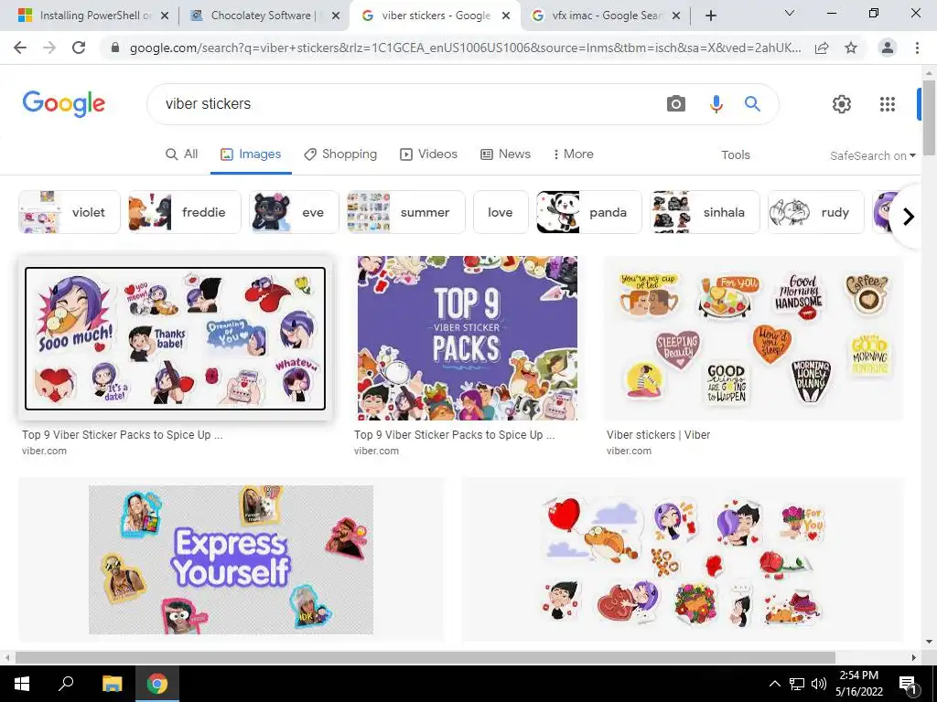937x702 pixels.
Task: Open network status in system tray
Action: point(797,684)
